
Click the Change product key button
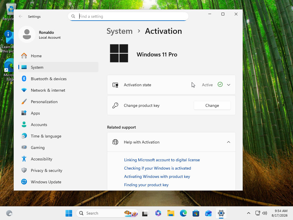click(212, 105)
